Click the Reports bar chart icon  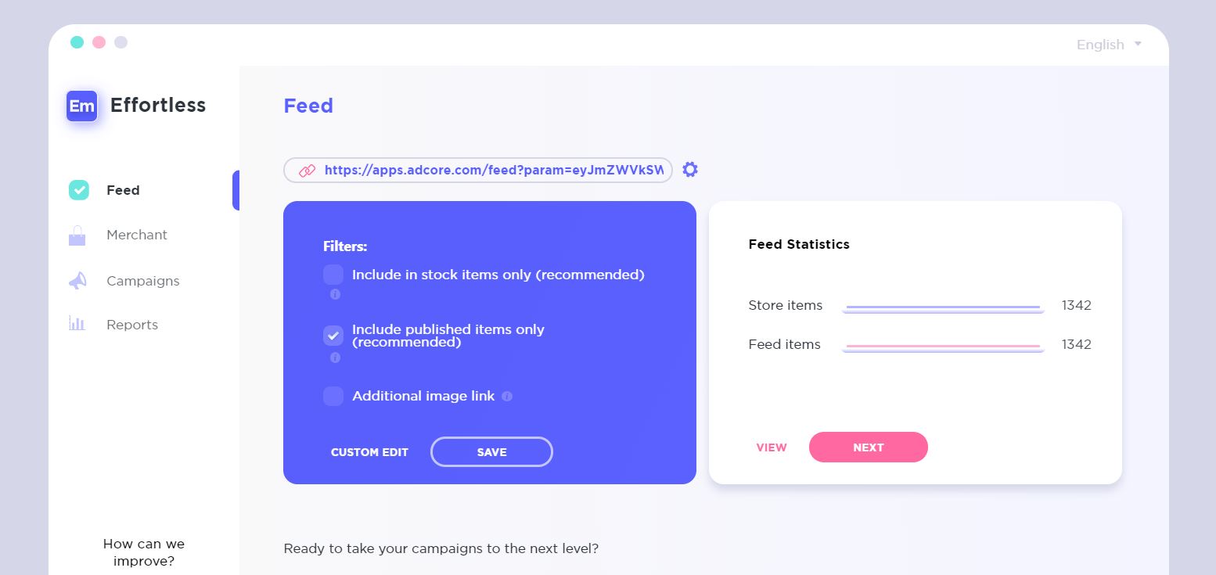click(77, 322)
